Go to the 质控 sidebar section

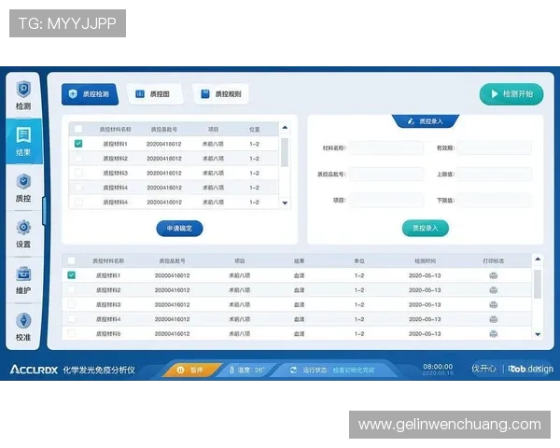point(23,188)
